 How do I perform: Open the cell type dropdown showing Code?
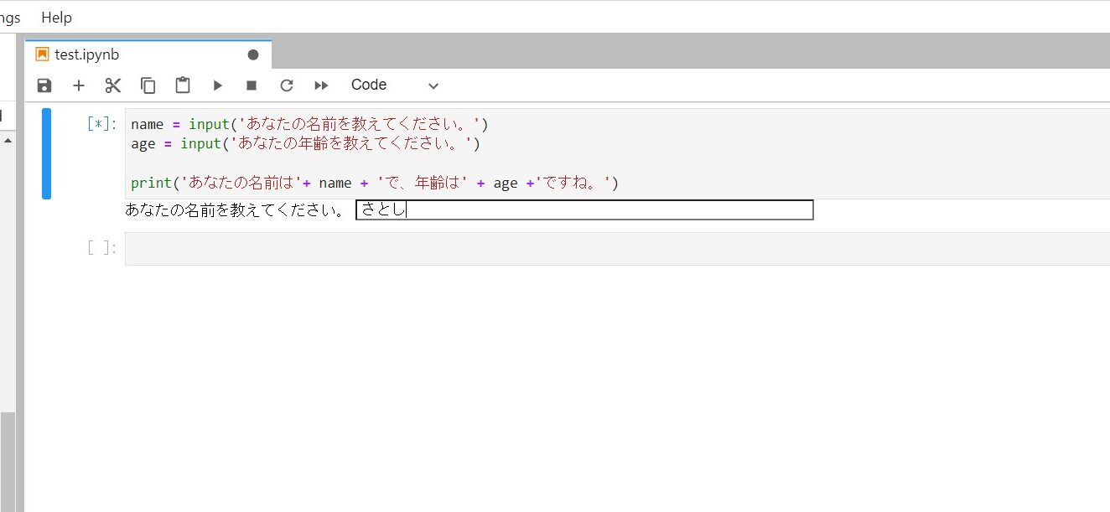(394, 85)
